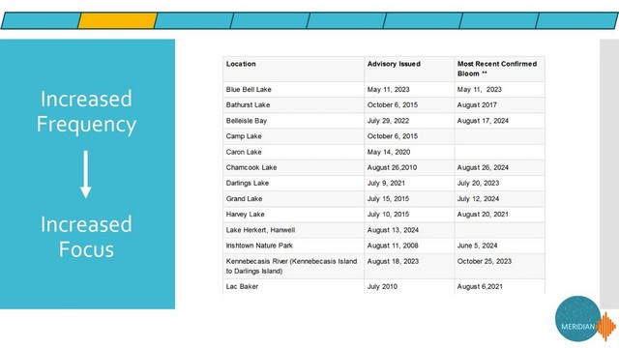Click the Meridian logo circle
The width and height of the screenshot is (619, 348).
[x=578, y=319]
